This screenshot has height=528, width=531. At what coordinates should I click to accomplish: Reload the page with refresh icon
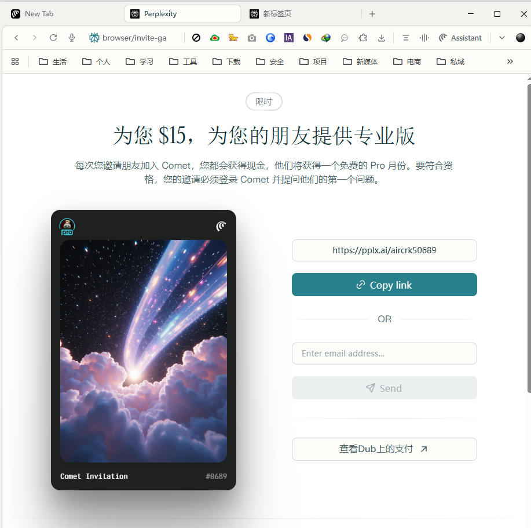[x=53, y=38]
